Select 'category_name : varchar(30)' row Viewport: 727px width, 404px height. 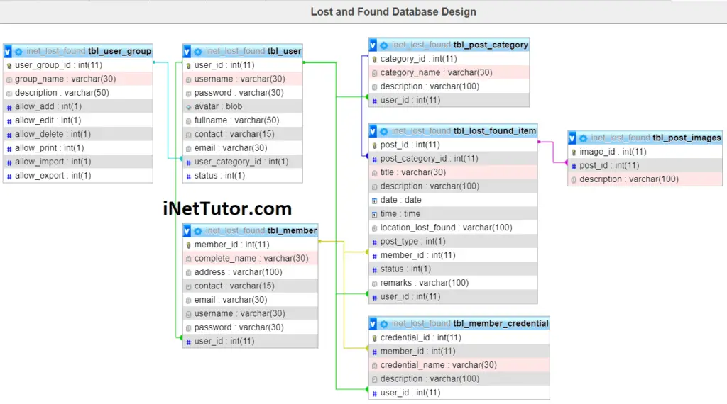[449, 73]
